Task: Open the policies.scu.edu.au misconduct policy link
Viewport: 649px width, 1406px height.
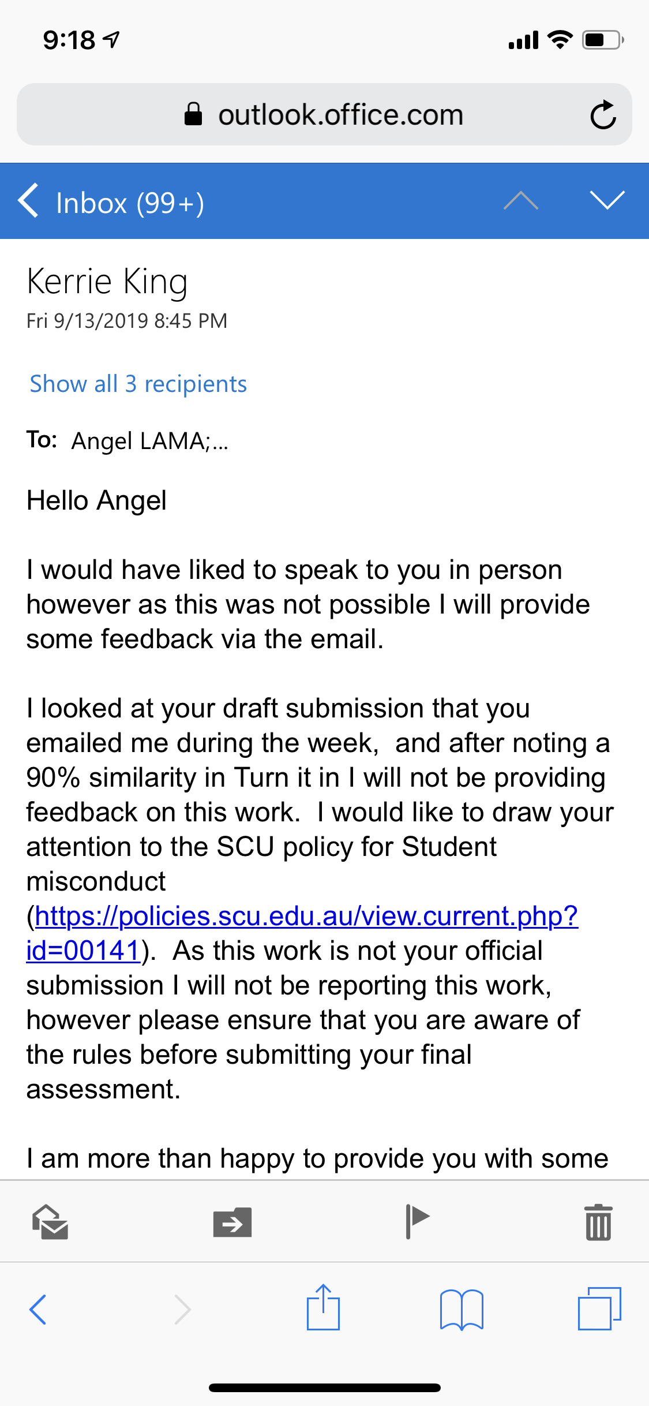Action: (x=302, y=933)
